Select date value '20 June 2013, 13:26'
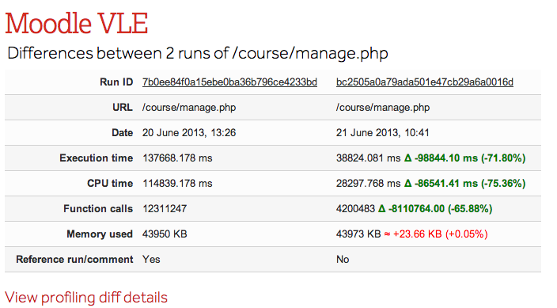 pos(189,133)
